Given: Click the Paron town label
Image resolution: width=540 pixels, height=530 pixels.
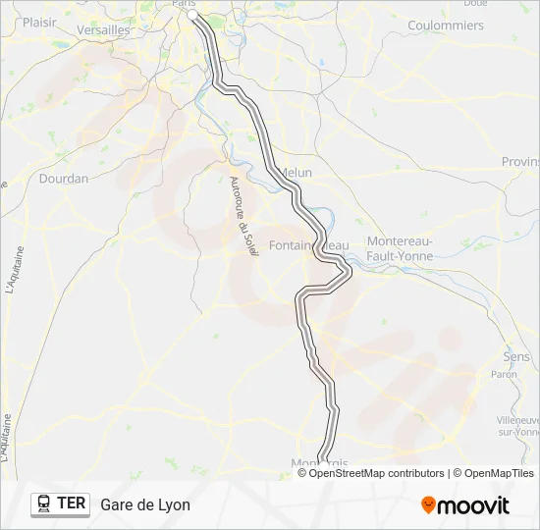Looking at the screenshot, I should pyautogui.click(x=504, y=374).
